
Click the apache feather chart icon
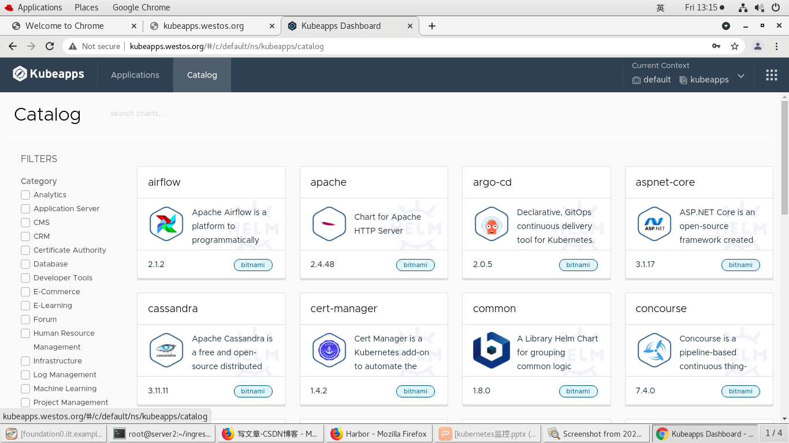point(329,224)
